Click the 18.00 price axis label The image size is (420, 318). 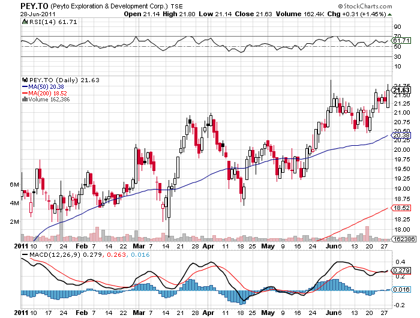pos(402,230)
